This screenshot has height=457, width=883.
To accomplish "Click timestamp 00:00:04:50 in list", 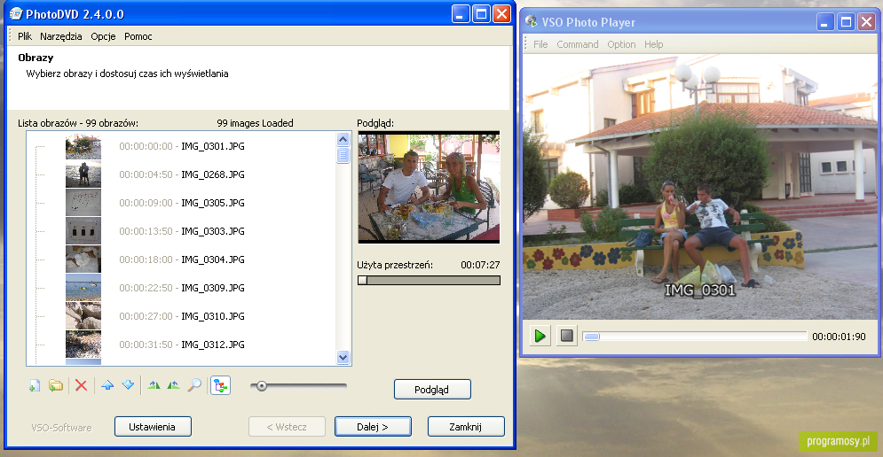I will (146, 174).
